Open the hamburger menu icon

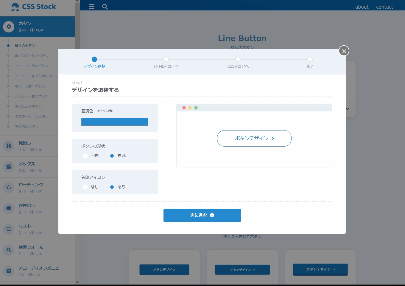coord(91,7)
